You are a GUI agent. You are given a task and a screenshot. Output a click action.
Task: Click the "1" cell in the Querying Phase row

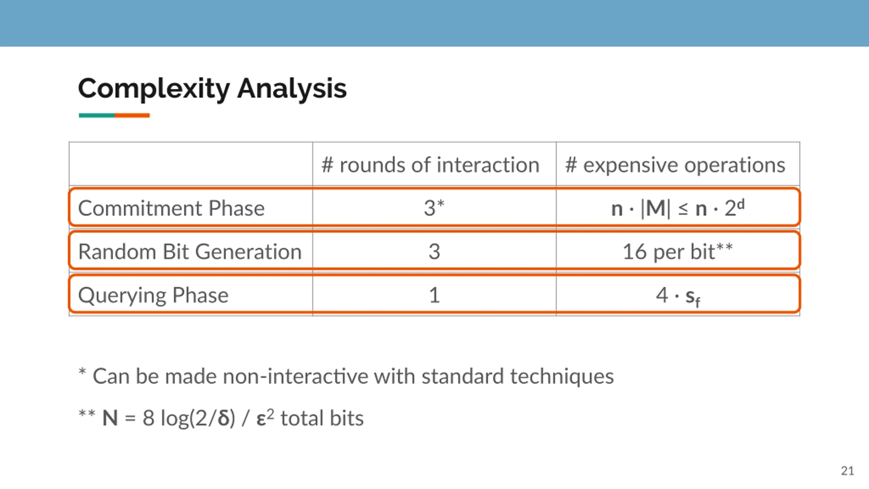[434, 295]
